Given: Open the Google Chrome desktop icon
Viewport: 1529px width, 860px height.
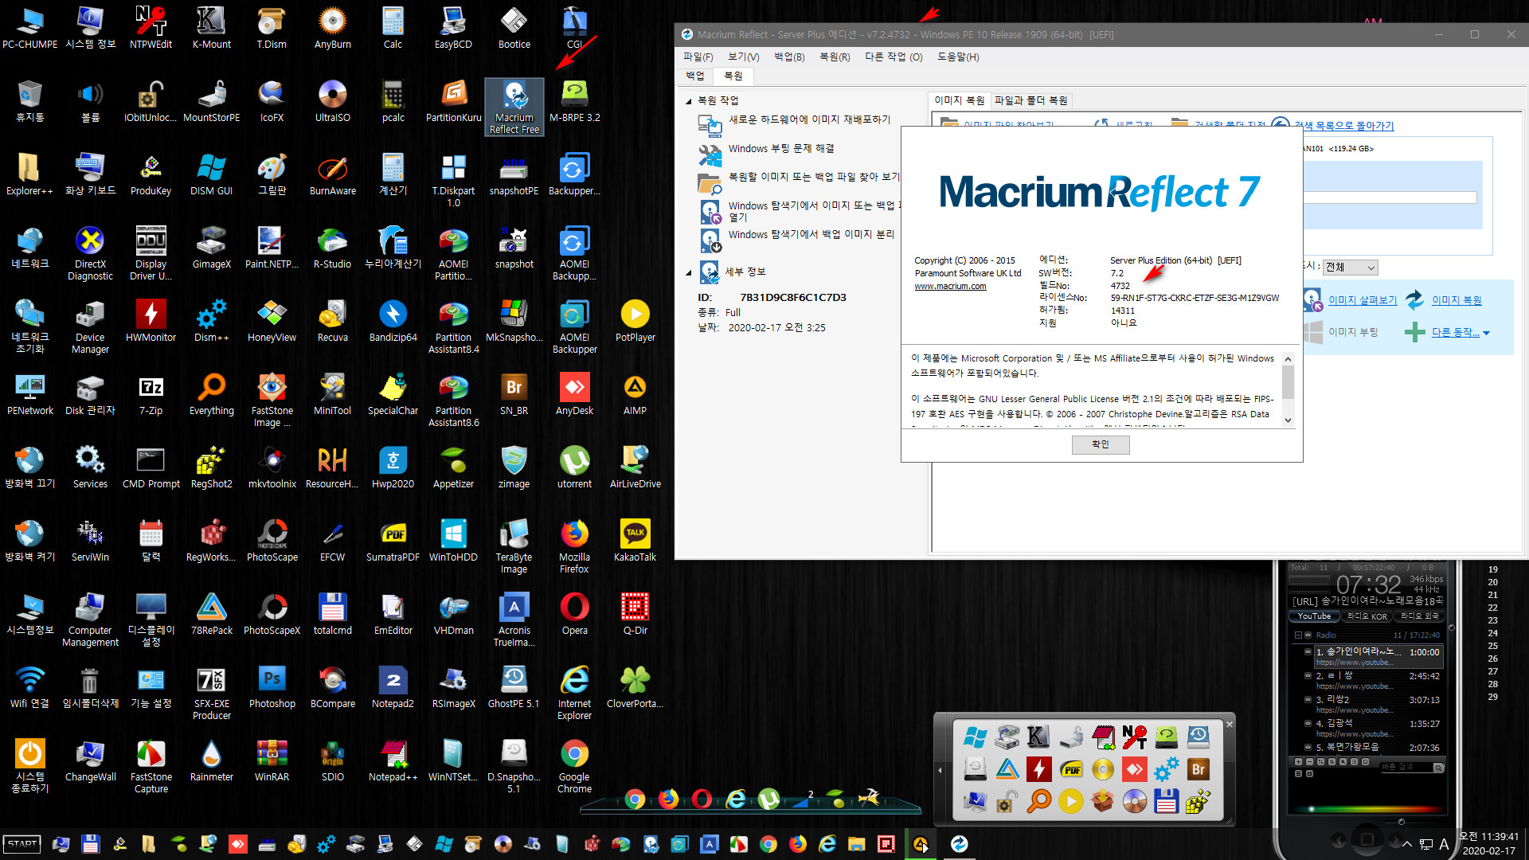Looking at the screenshot, I should tap(574, 767).
